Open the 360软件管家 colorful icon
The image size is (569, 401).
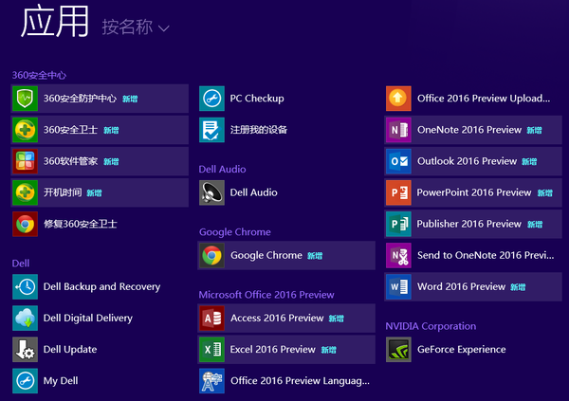(x=25, y=161)
